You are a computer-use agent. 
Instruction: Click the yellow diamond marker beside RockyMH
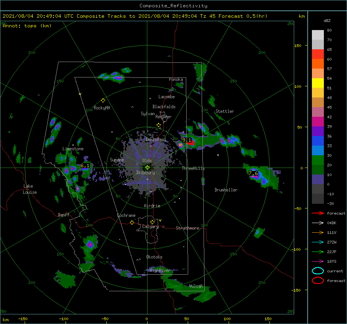[x=103, y=101]
